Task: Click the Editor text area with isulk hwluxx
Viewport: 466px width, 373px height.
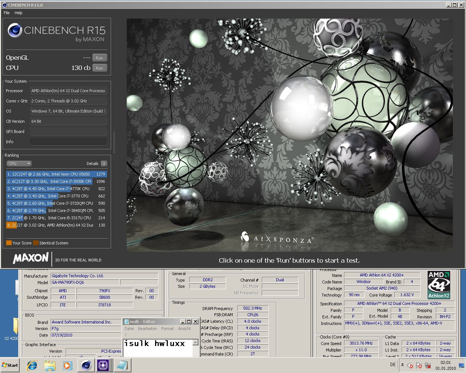Action: [158, 348]
